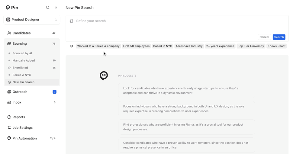
Task: Click the Pin logo at top left
Action: 12,8
